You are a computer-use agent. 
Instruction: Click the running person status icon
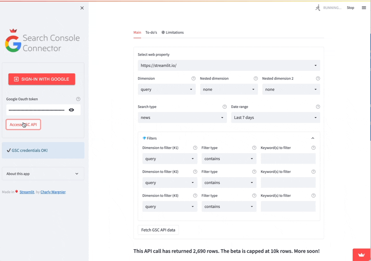click(x=317, y=8)
